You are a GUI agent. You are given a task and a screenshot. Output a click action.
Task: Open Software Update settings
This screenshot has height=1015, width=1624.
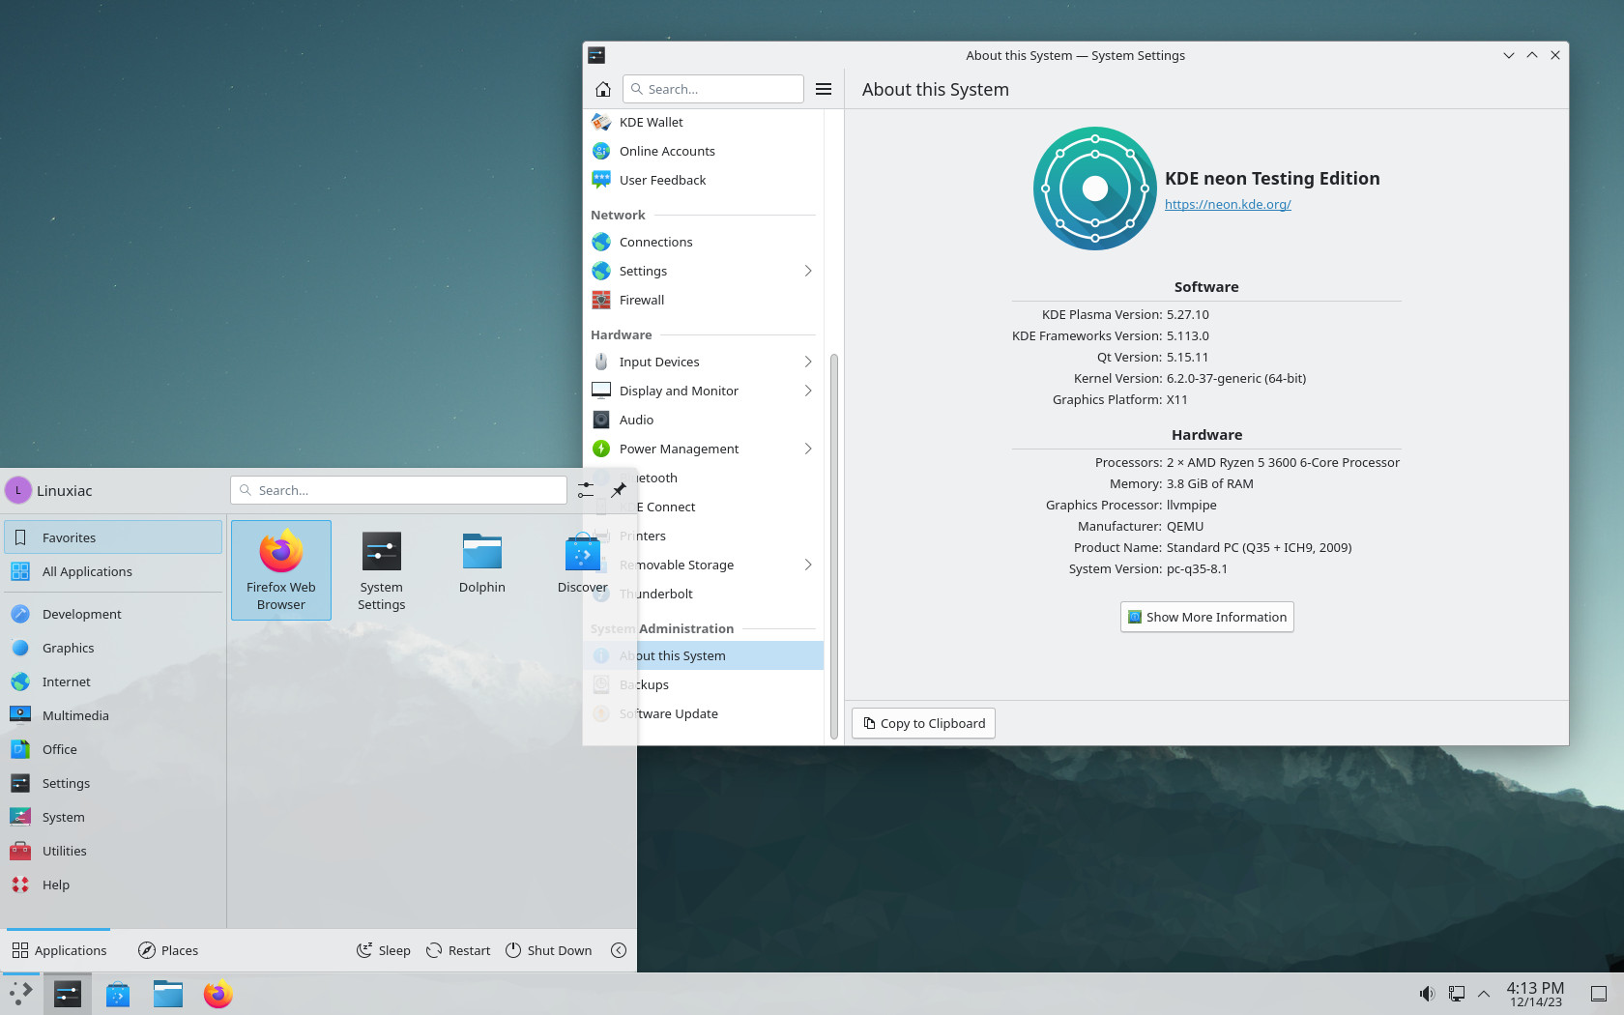(703, 713)
